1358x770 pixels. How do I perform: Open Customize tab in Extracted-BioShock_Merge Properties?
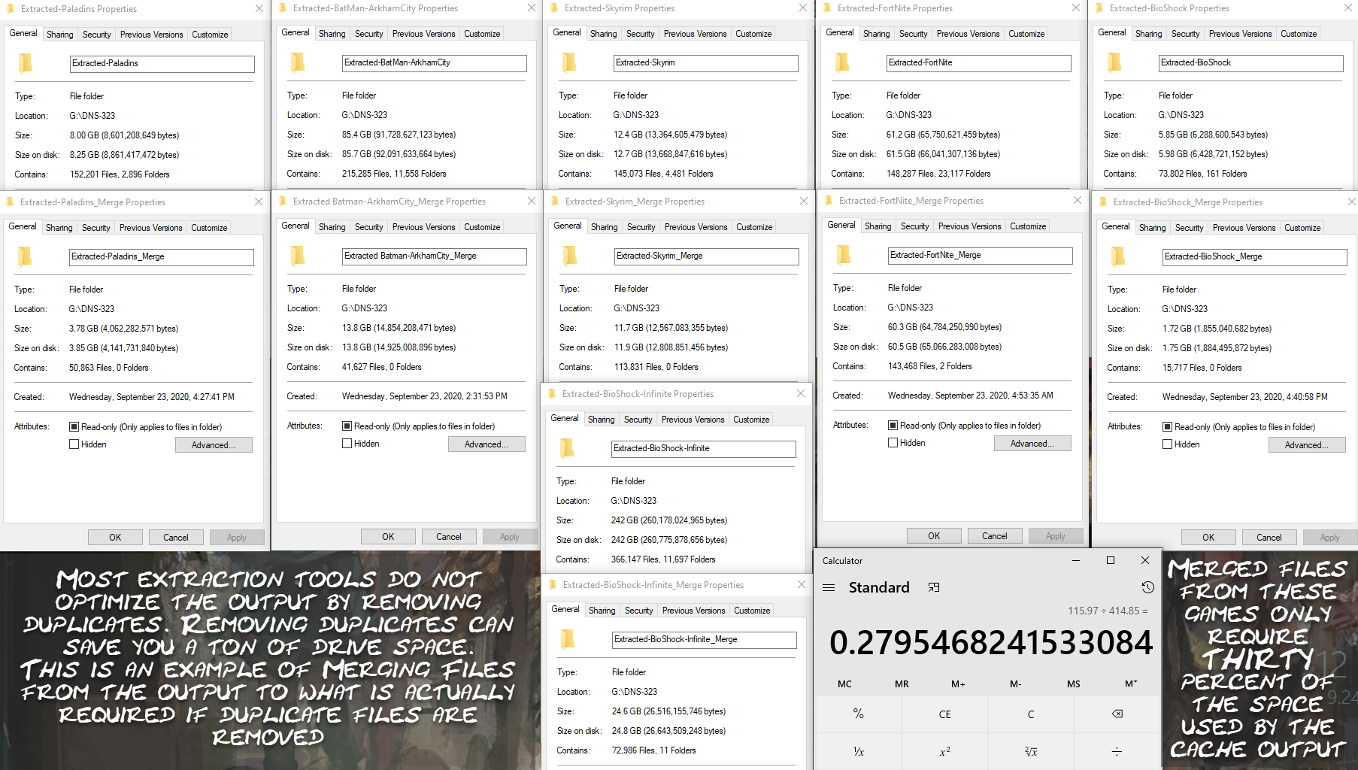point(1302,228)
